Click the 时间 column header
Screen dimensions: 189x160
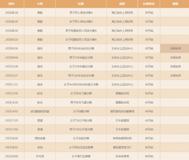click(11, 4)
